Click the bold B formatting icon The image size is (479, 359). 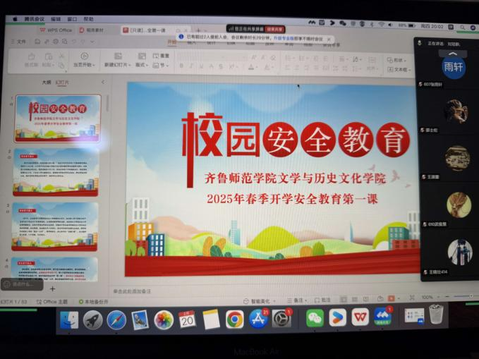pos(181,66)
